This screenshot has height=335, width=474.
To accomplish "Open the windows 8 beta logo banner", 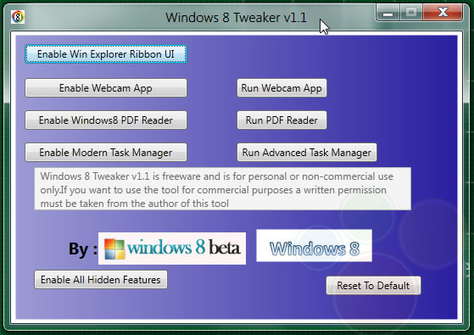I will (172, 248).
